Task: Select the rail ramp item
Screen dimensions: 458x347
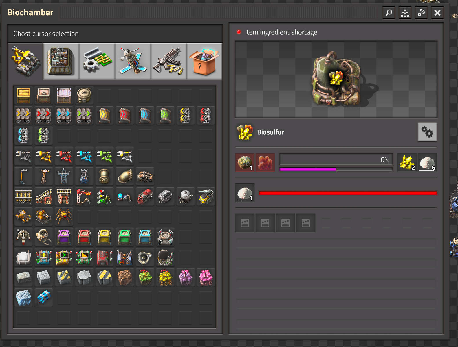Action: pyautogui.click(x=44, y=197)
